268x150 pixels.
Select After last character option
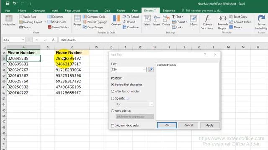pyautogui.click(x=125, y=92)
